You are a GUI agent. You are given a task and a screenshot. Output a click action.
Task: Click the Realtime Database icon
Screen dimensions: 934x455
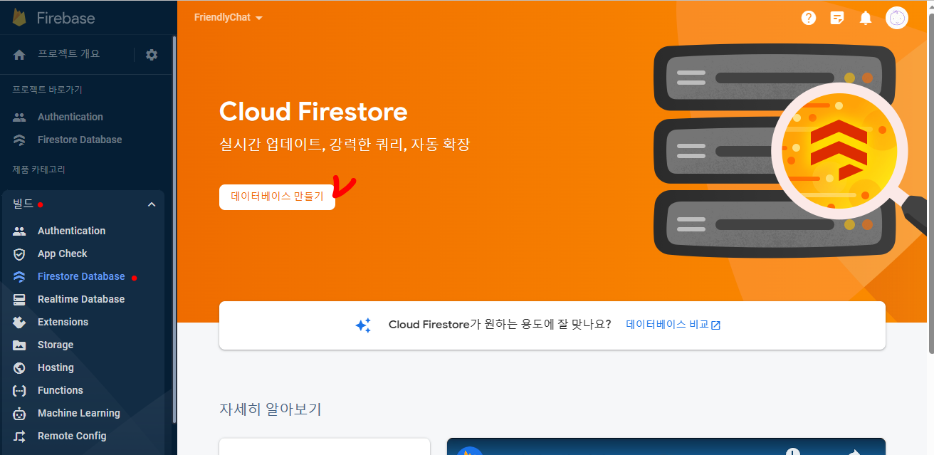[19, 299]
